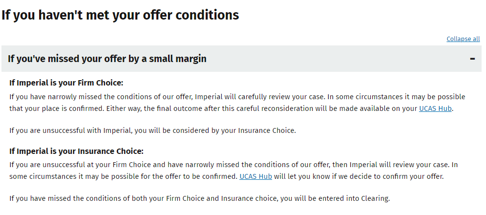Click the 'If Imperial is your Insurance Choice:' subheading
Image resolution: width=486 pixels, height=215 pixels.
click(x=77, y=151)
